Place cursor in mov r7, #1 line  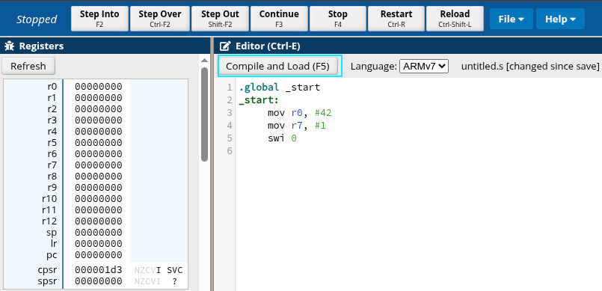coord(297,126)
